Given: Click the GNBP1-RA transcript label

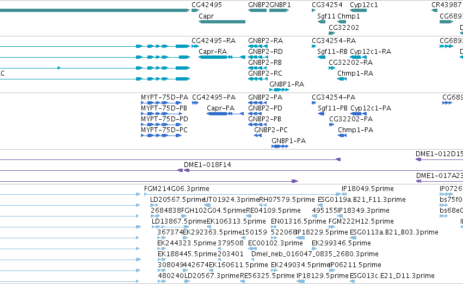Looking at the screenshot, I should pos(287,84).
